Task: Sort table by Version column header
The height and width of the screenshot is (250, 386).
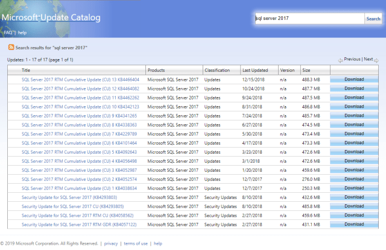Action: [x=287, y=70]
